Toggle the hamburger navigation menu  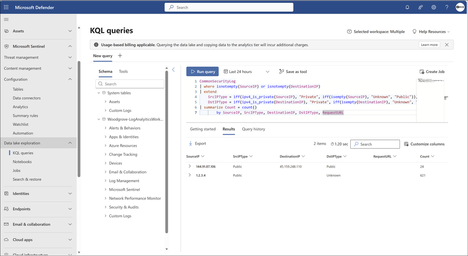6,19
